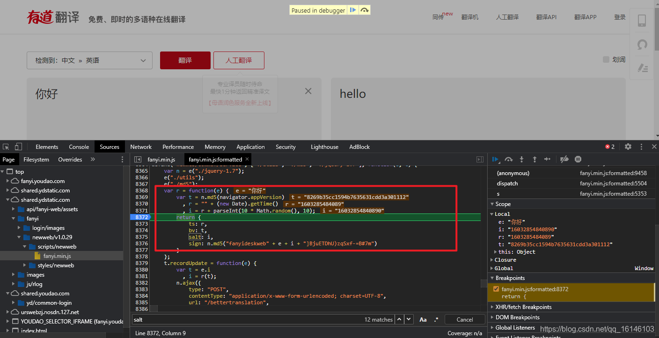Viewport: 659px width, 338px height.
Task: Toggle pause on exceptions icon
Action: pyautogui.click(x=578, y=159)
